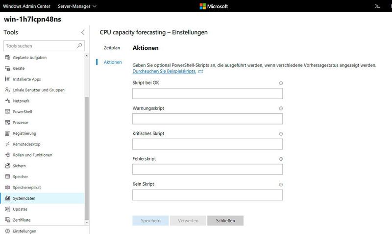Click the Speicher sidebar icon

[7, 177]
